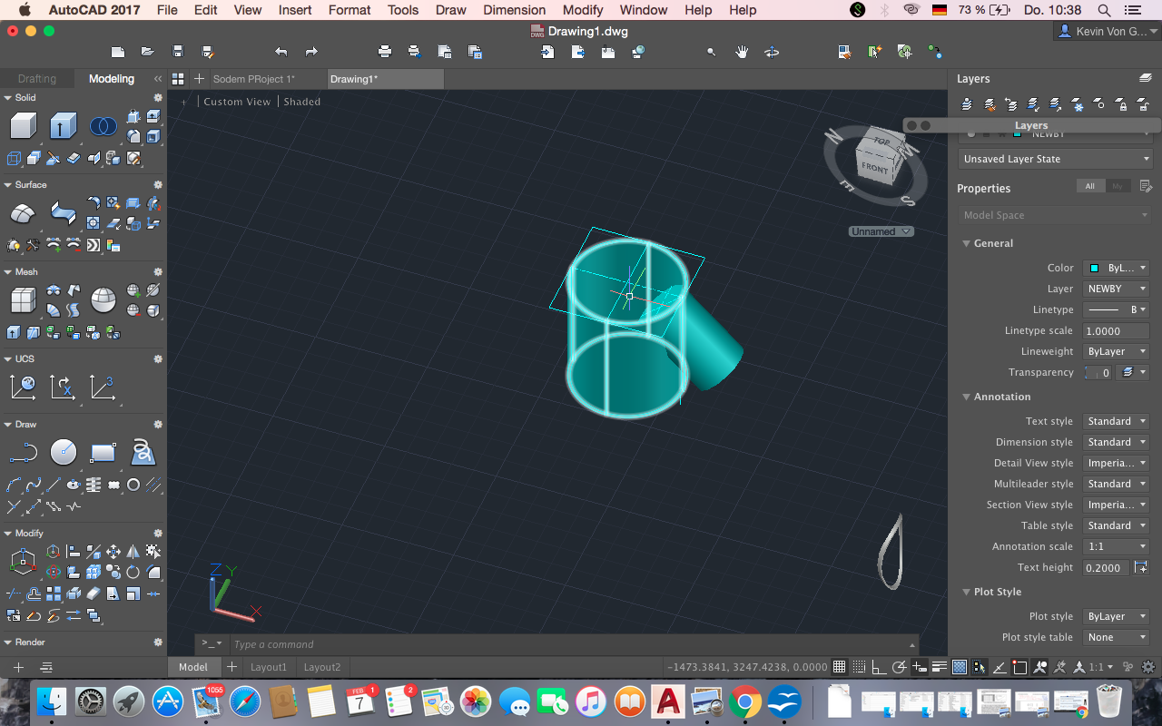This screenshot has height=726, width=1162.
Task: Select the Rotate modify tool
Action: [x=133, y=572]
